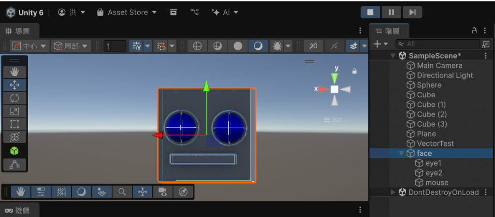This screenshot has width=495, height=217.
Task: Toggle the scene gizmo orientation lock
Action: [354, 71]
